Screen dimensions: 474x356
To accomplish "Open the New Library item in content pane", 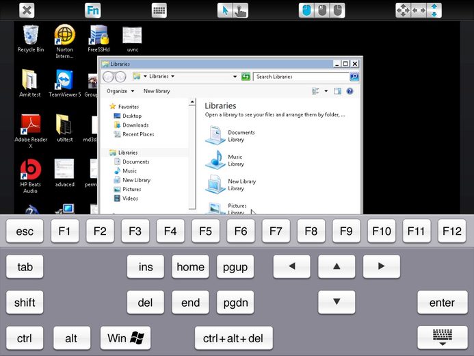I will point(231,184).
